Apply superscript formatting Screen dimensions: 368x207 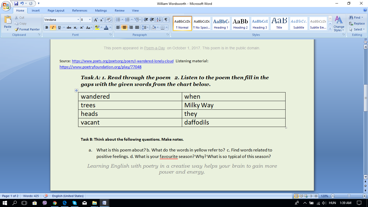(82, 27)
